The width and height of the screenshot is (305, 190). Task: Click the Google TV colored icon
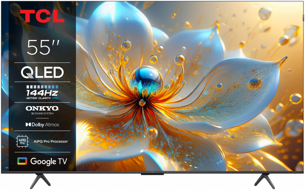coord(22,161)
